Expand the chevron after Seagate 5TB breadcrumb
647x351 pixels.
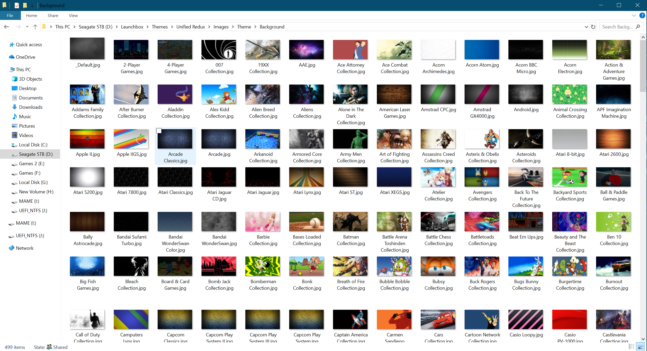point(117,27)
